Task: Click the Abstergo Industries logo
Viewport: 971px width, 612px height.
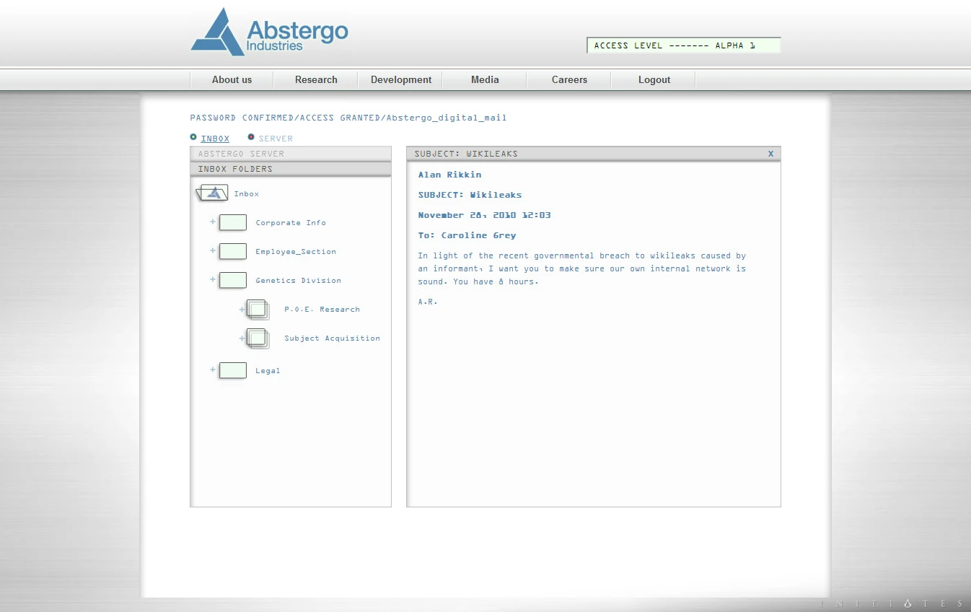Action: click(269, 32)
